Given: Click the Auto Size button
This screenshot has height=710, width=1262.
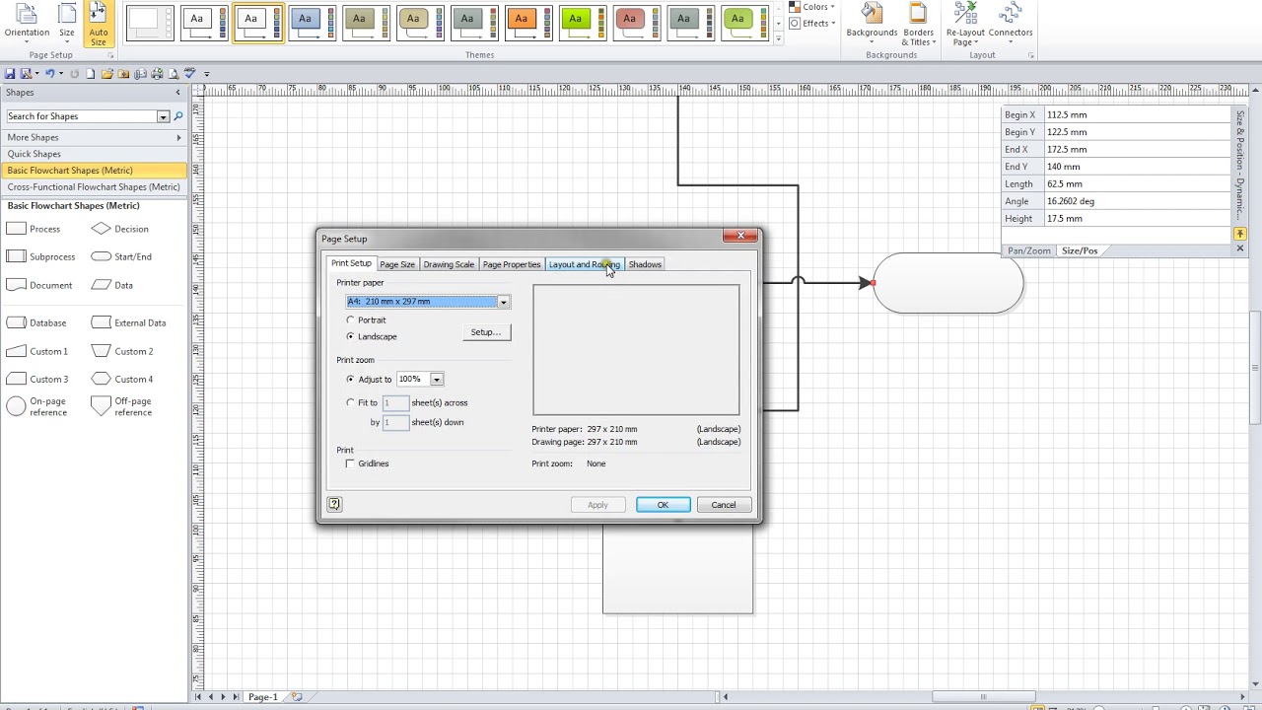Looking at the screenshot, I should [99, 25].
